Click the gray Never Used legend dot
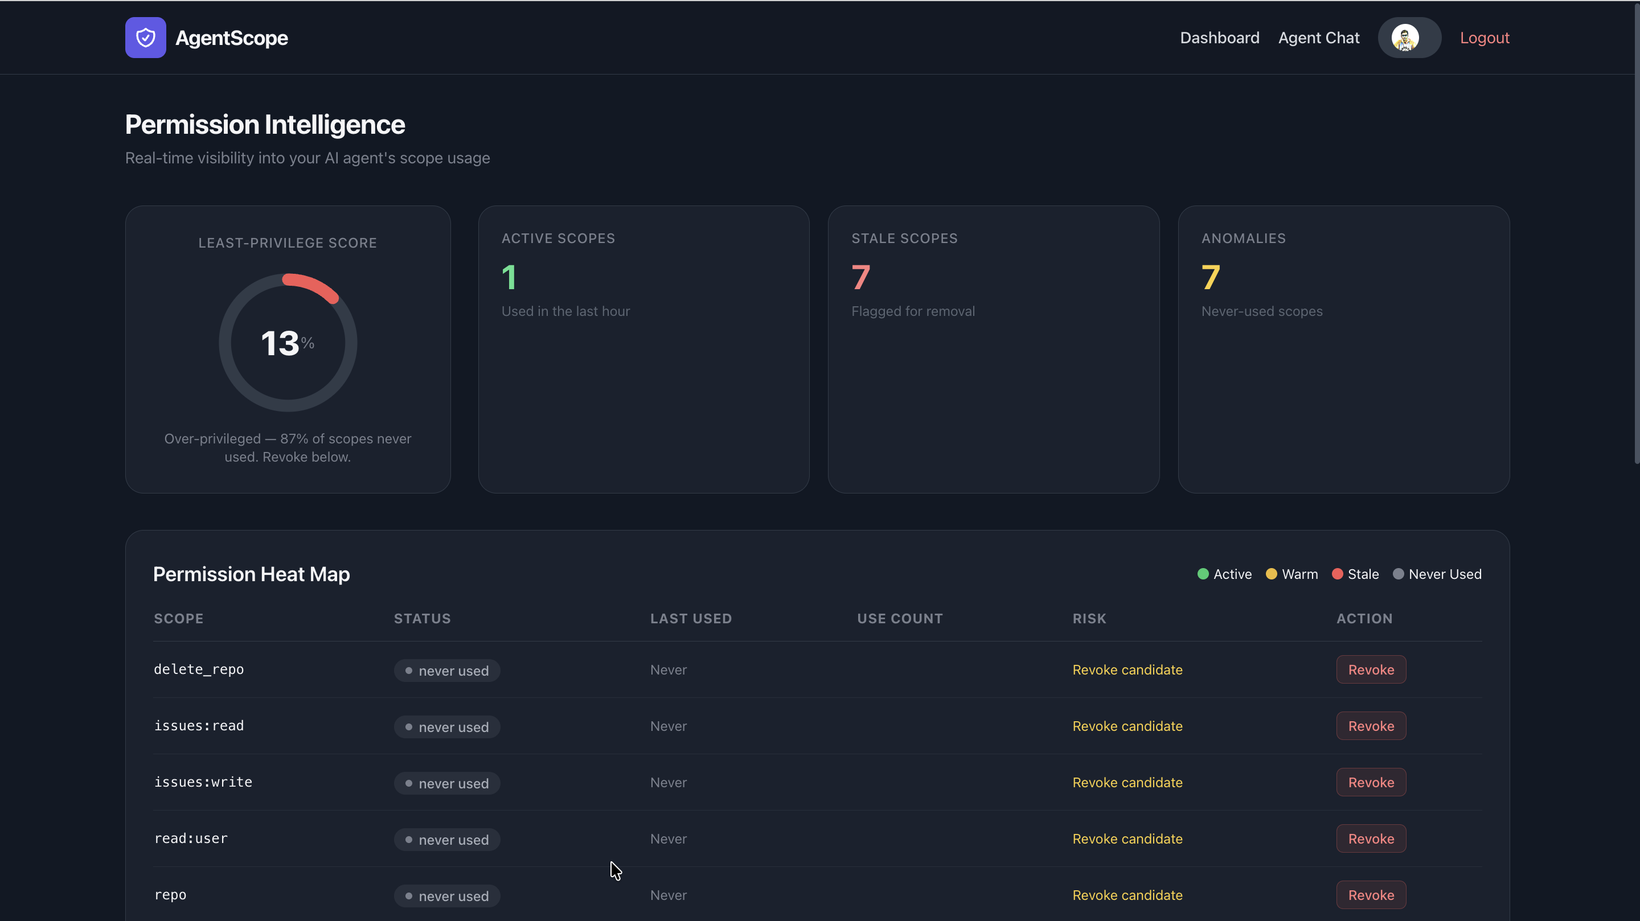The height and width of the screenshot is (921, 1640). pyautogui.click(x=1398, y=574)
